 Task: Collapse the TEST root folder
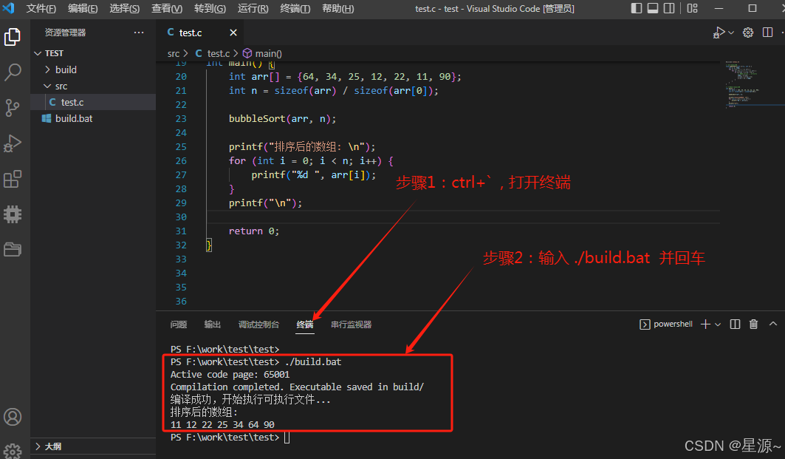(x=93, y=53)
